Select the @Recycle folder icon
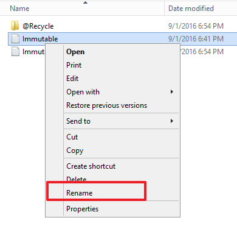This screenshot has height=226, width=237. [x=15, y=26]
